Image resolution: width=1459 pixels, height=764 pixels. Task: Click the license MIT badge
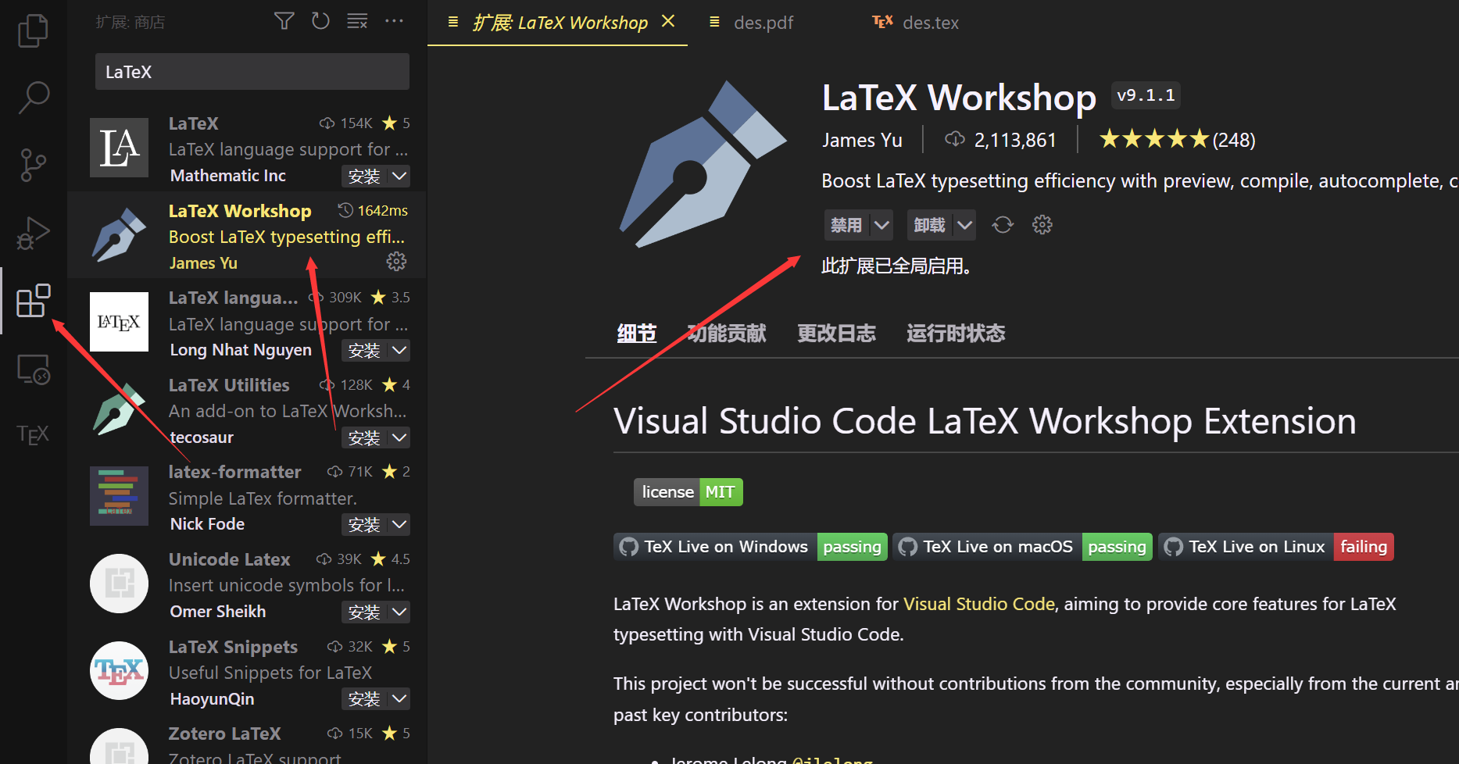pos(688,492)
